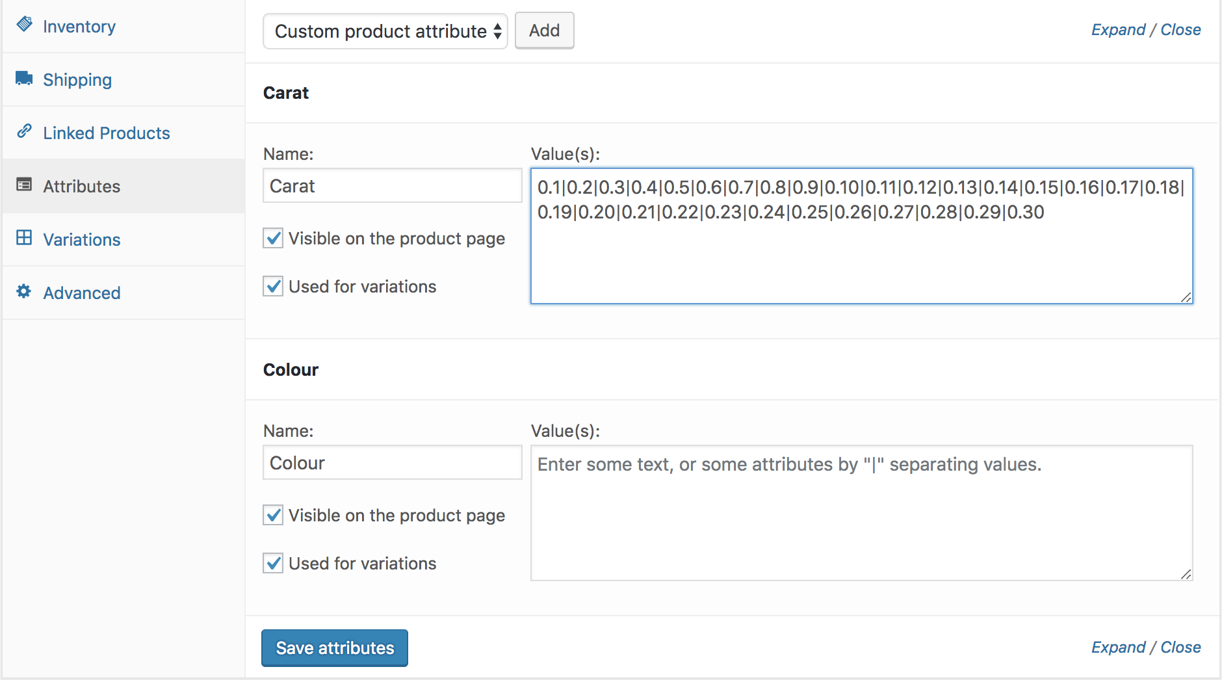The height and width of the screenshot is (680, 1222).
Task: Click the bottom Close link
Action: click(1180, 647)
